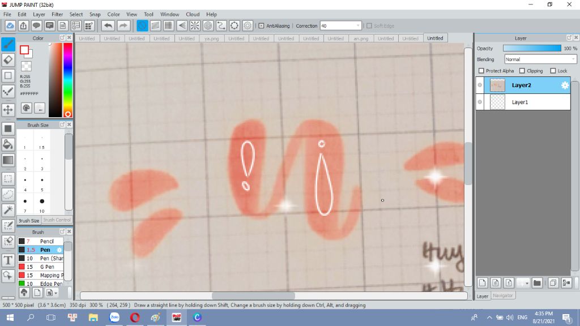Pick the Dot pen tool
Screen dimensions: 580x326
click(x=8, y=91)
